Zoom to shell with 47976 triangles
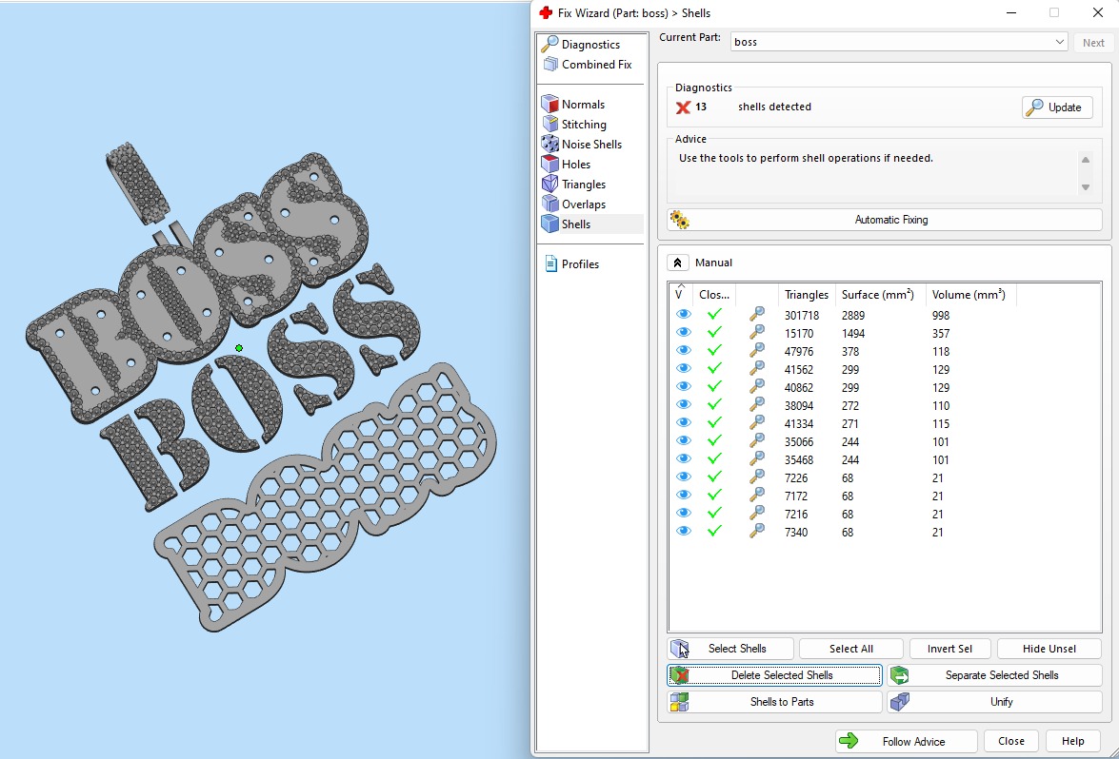1119x759 pixels. 757,351
